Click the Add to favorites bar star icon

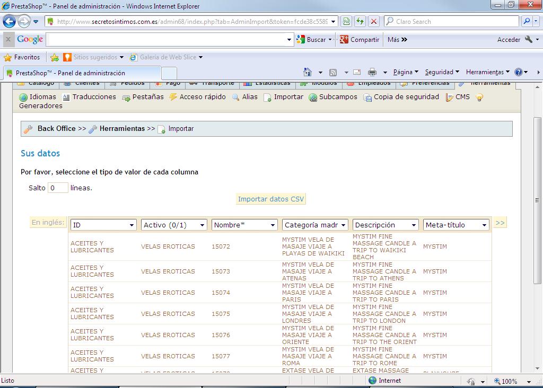55,57
